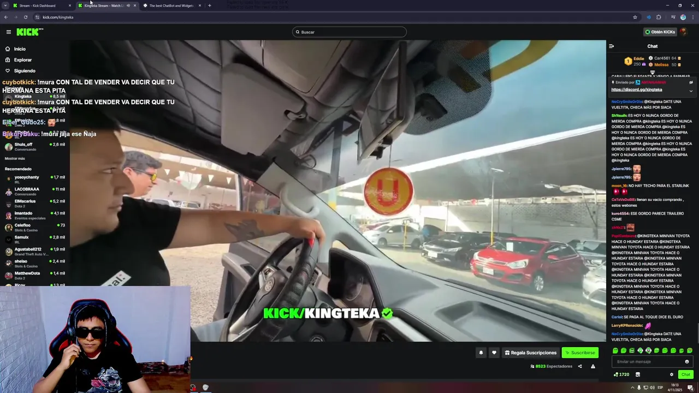Focus the Buscar search field
The image size is (699, 393).
tap(349, 32)
